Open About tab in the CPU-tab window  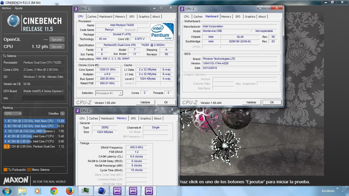click(156, 17)
